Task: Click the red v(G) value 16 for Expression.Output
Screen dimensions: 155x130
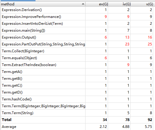Action: click(x=150, y=37)
